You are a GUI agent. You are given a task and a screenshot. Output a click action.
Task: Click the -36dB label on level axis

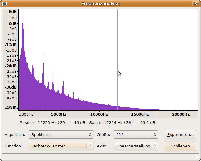point(11,87)
